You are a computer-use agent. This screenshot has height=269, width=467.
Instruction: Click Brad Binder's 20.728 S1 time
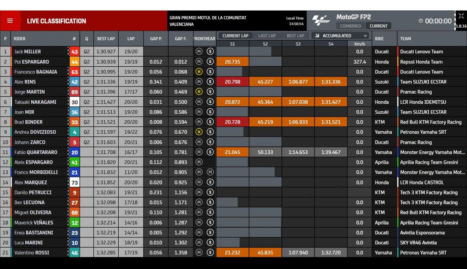click(232, 122)
